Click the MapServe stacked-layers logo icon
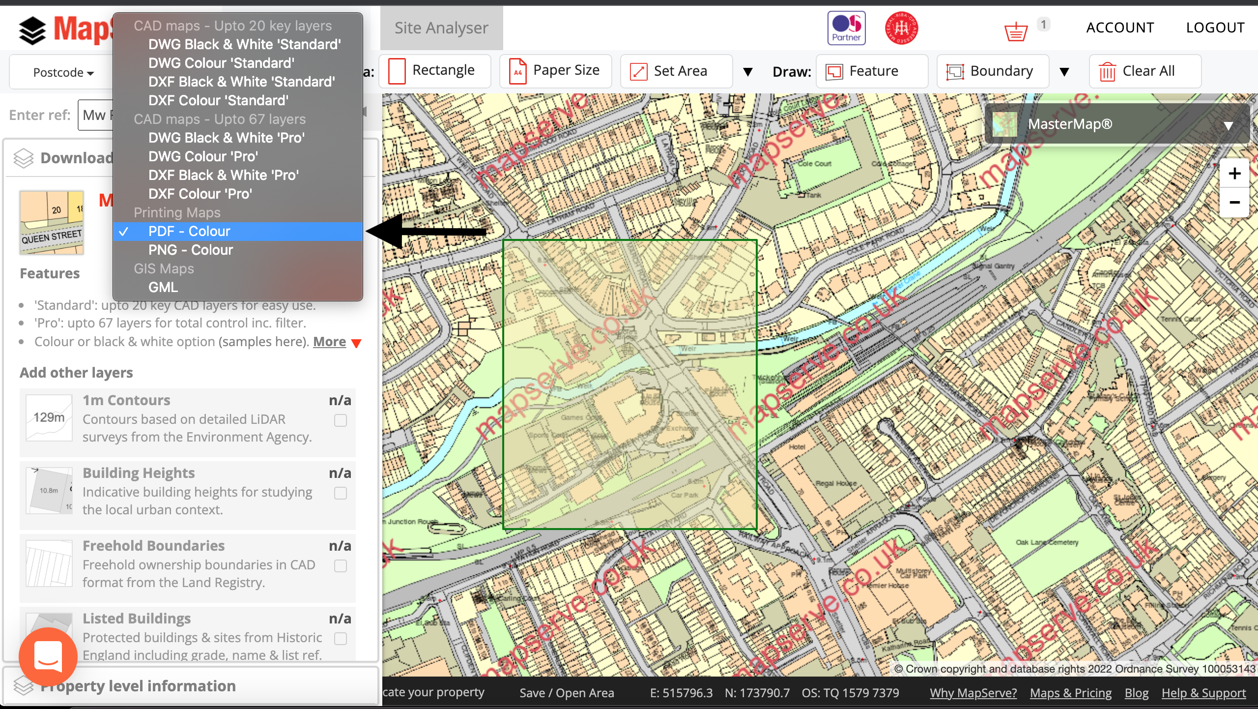The height and width of the screenshot is (709, 1258). (32, 30)
